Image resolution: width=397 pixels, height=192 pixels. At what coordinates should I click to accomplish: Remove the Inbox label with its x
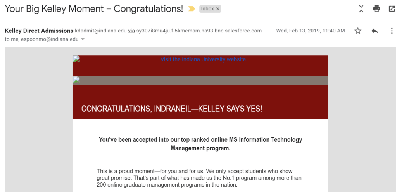[218, 9]
